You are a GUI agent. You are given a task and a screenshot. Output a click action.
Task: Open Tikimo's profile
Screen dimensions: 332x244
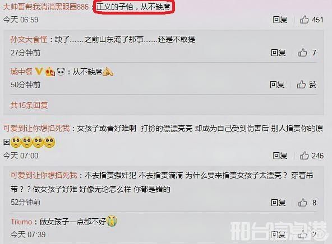click(x=21, y=222)
